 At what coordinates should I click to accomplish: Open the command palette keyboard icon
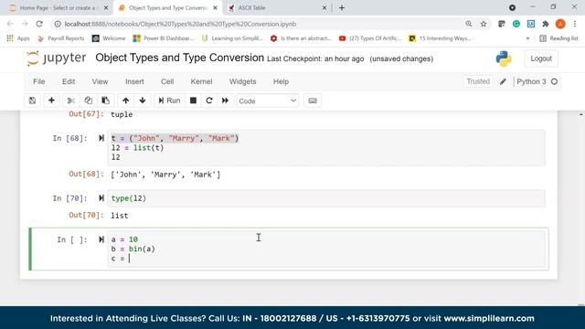coord(313,101)
